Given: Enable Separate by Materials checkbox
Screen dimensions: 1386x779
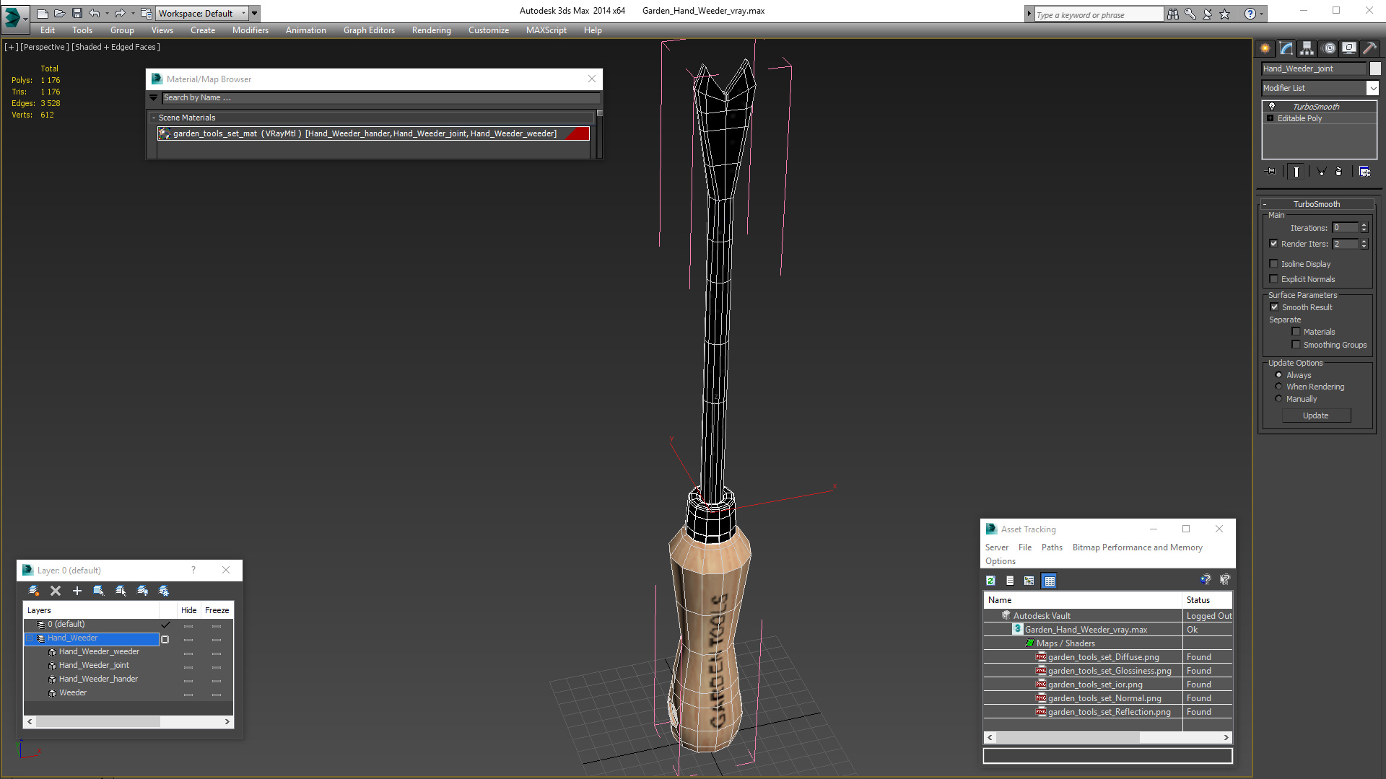Looking at the screenshot, I should tap(1296, 332).
